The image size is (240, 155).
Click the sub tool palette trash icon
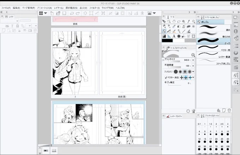pos(229,110)
